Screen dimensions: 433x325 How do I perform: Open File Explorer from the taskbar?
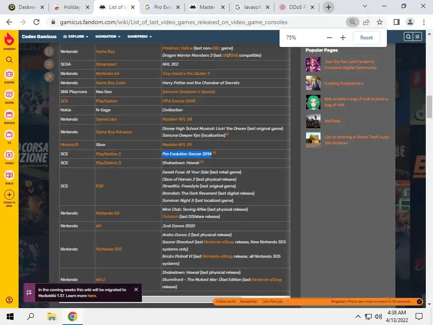[52, 317]
